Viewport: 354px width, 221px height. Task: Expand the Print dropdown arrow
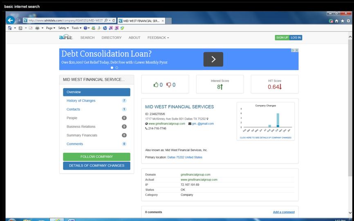click(42, 28)
